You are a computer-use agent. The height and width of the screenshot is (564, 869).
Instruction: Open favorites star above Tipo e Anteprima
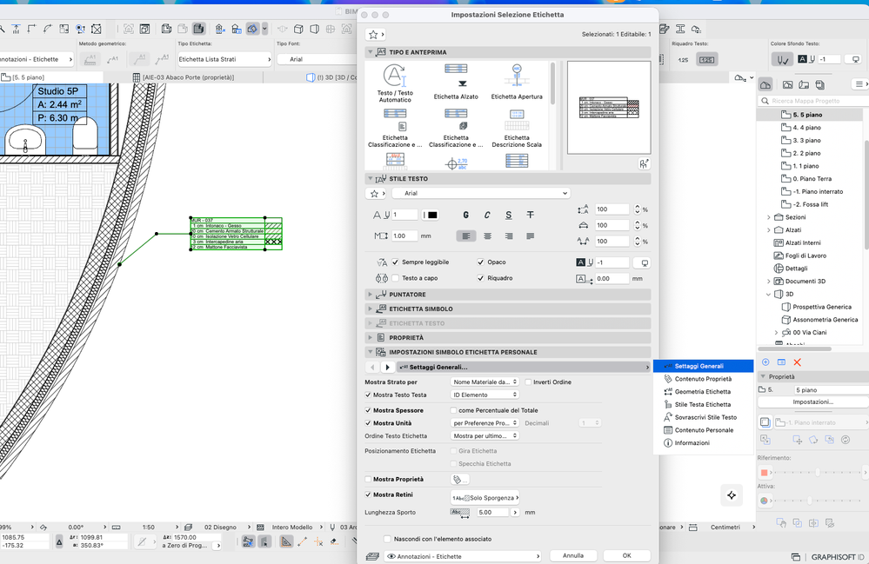tap(376, 34)
